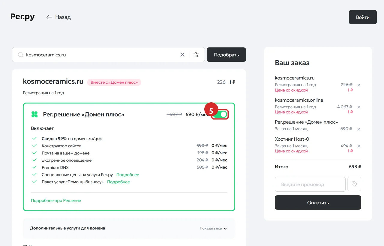Screen dimensions: 384x246
Task: Go back via the Назад arrow
Action: (58, 17)
